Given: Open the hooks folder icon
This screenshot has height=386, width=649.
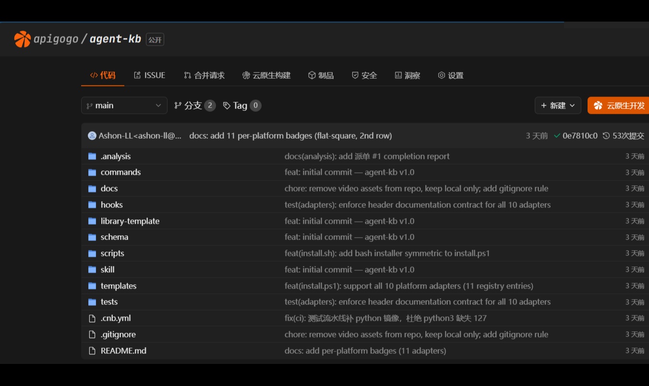Looking at the screenshot, I should click(92, 205).
